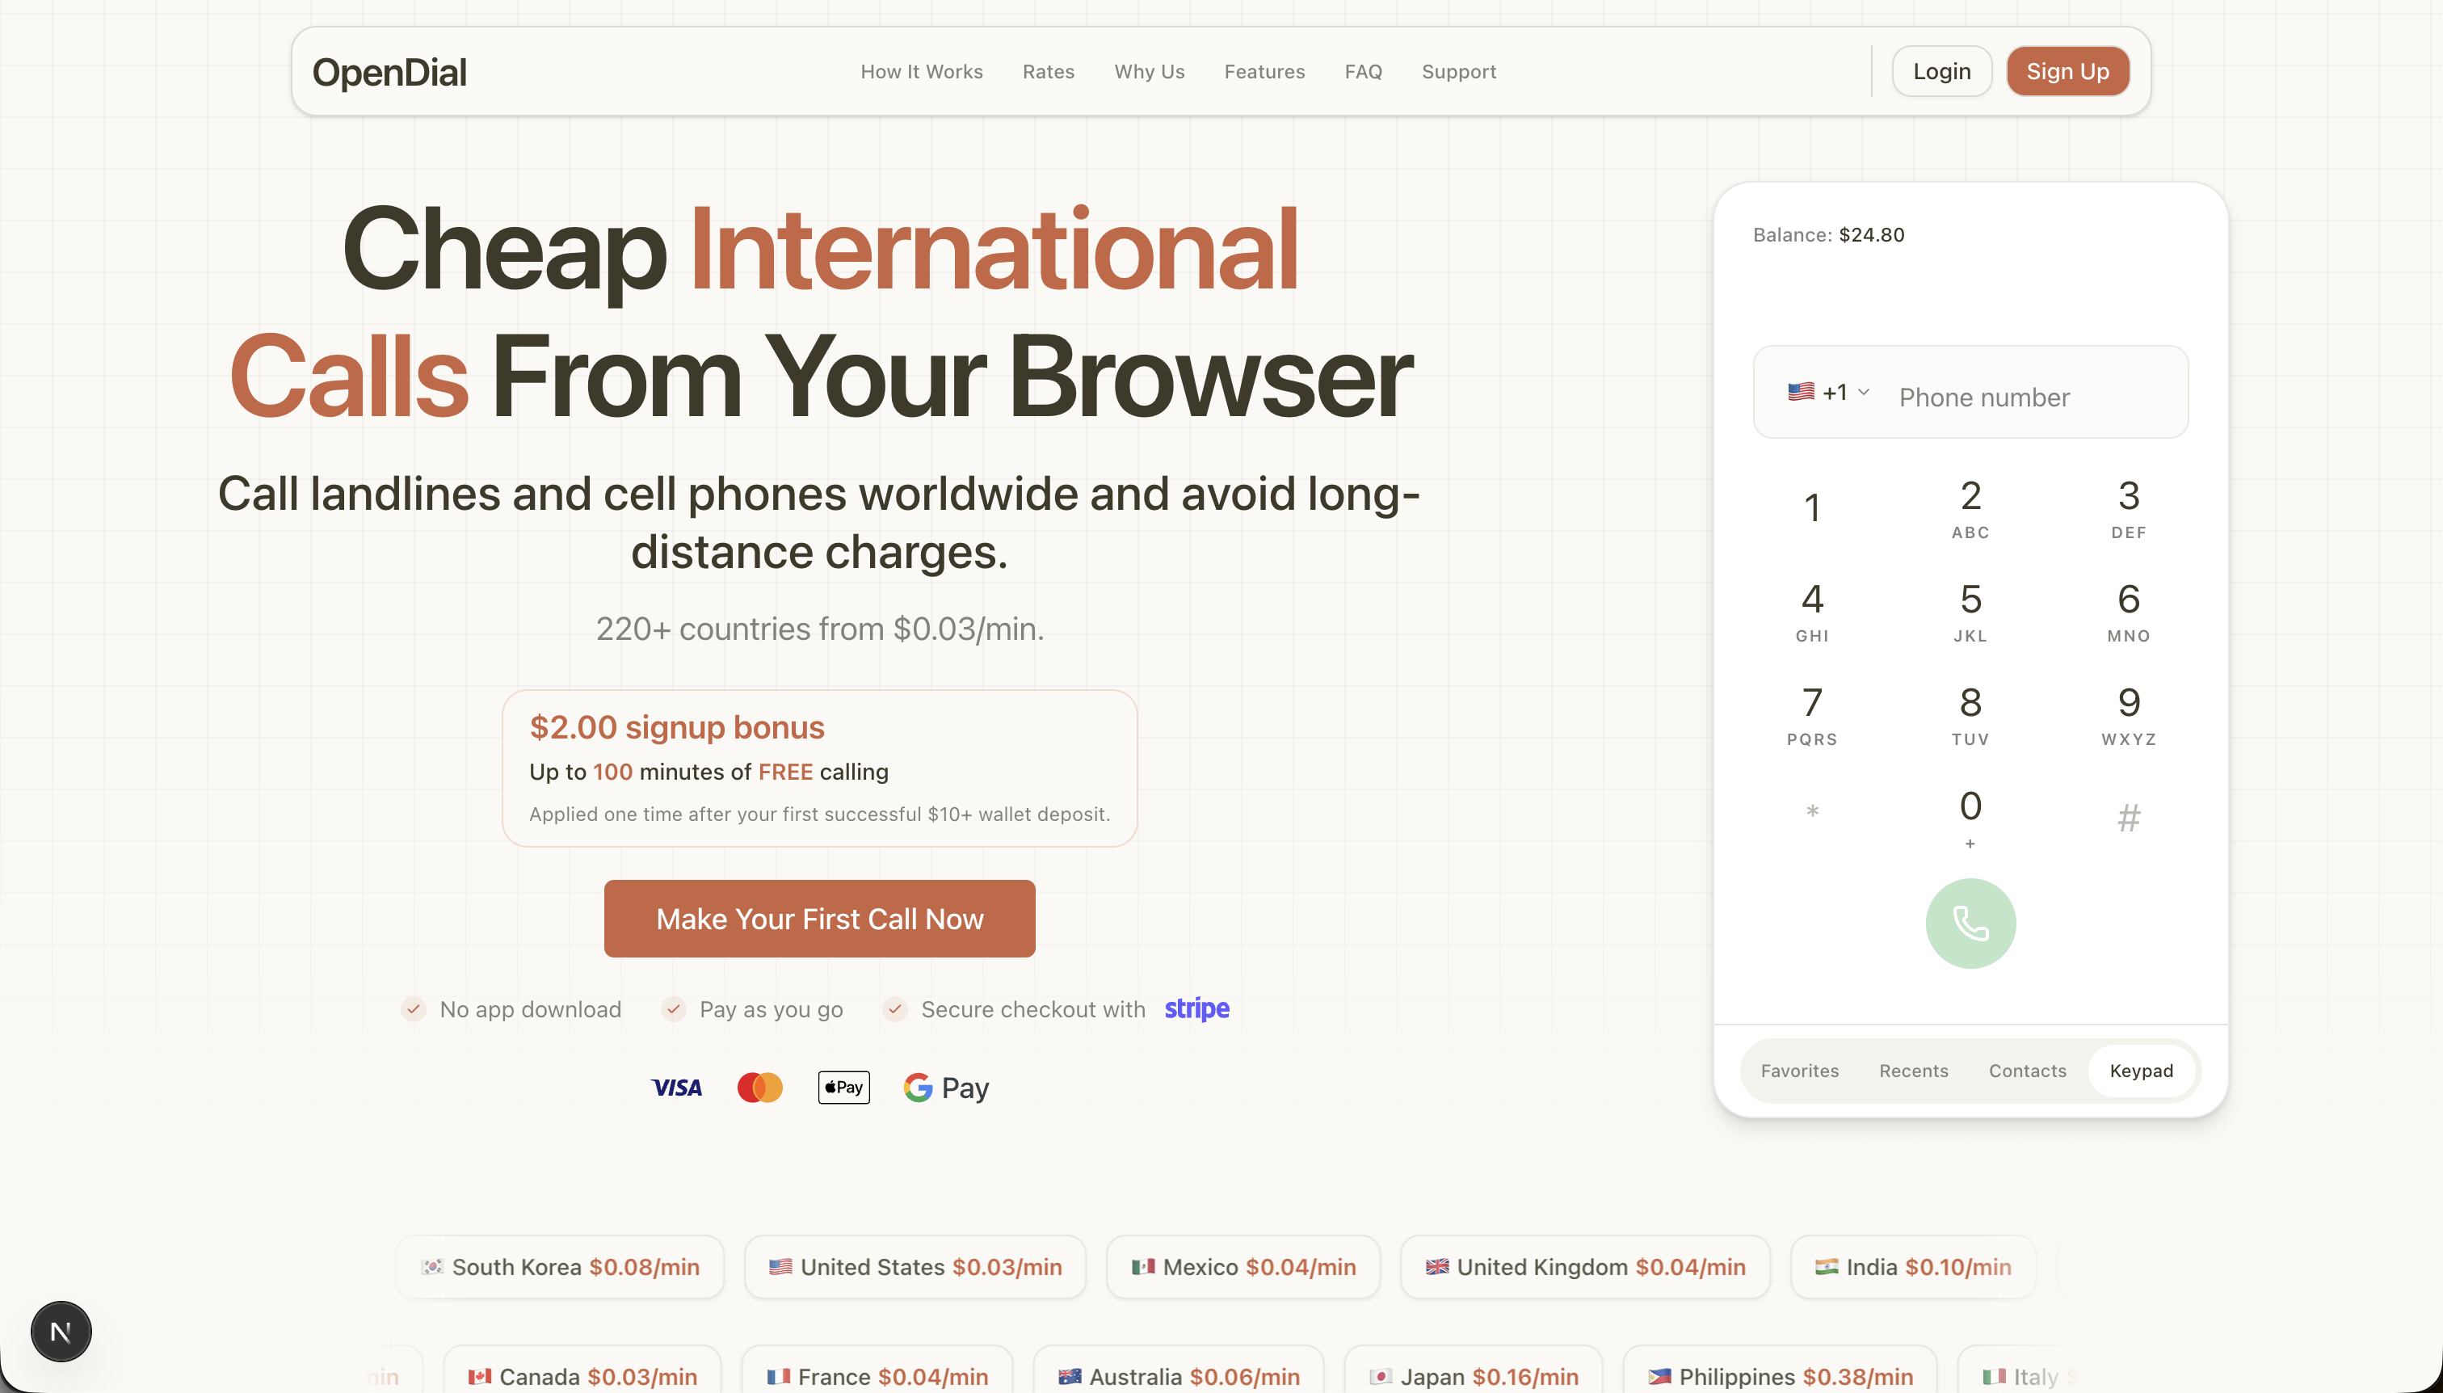2443x1393 pixels.
Task: Open the Next.js dev tools badge
Action: 61,1331
